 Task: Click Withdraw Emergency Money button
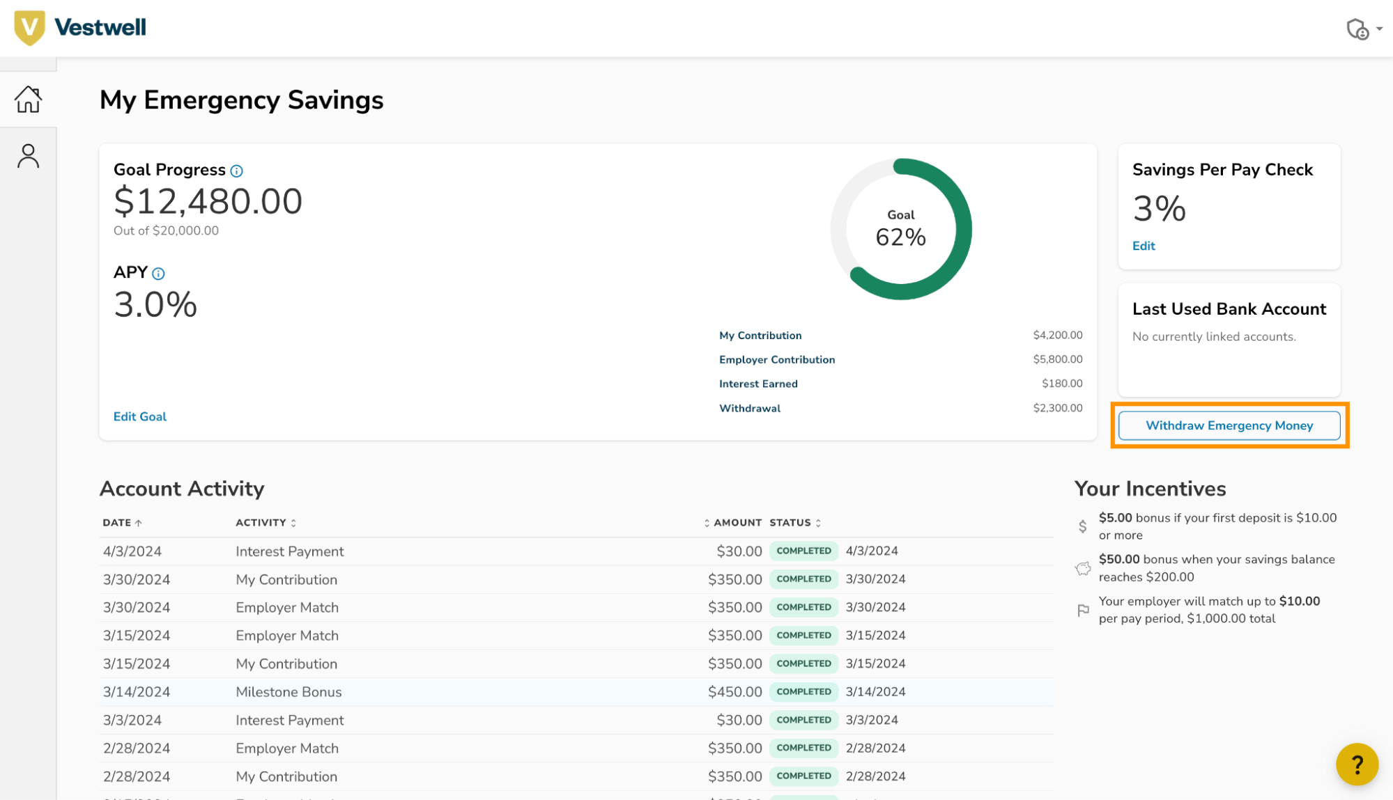coord(1229,425)
